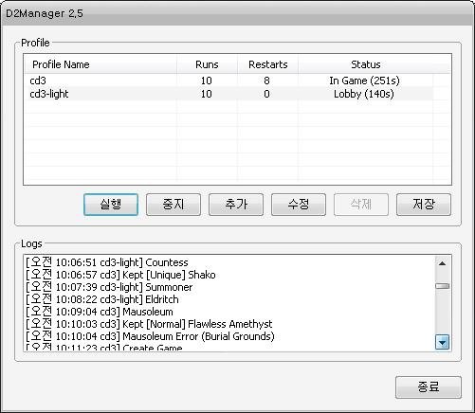Sort by Restarts column header
The height and width of the screenshot is (413, 475).
pos(268,64)
